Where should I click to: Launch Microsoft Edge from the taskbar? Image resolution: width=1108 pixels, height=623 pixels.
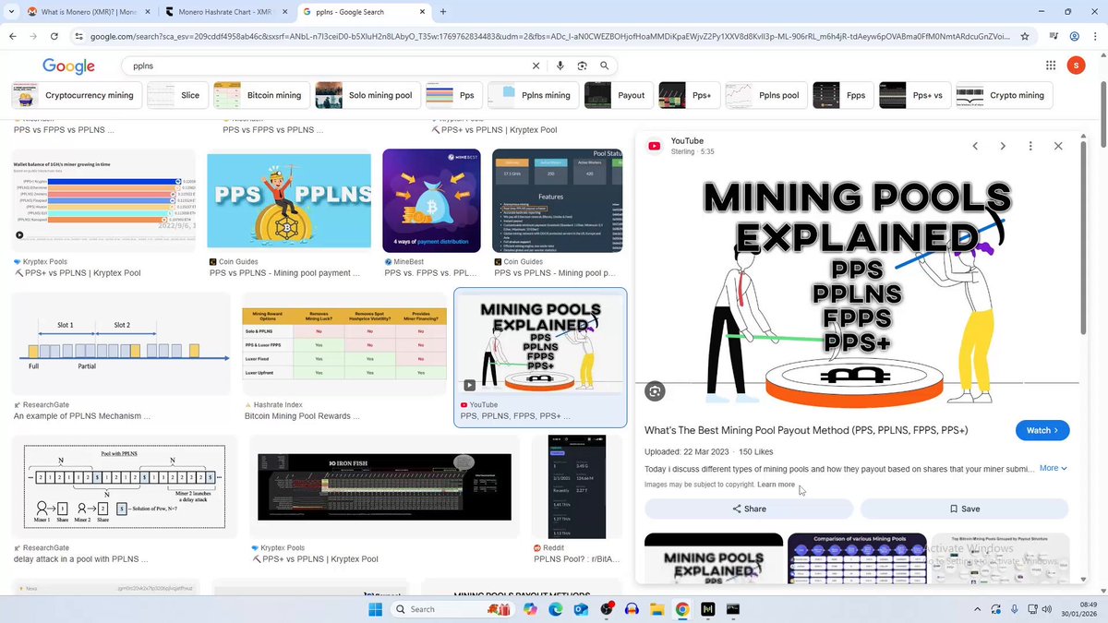point(555,609)
